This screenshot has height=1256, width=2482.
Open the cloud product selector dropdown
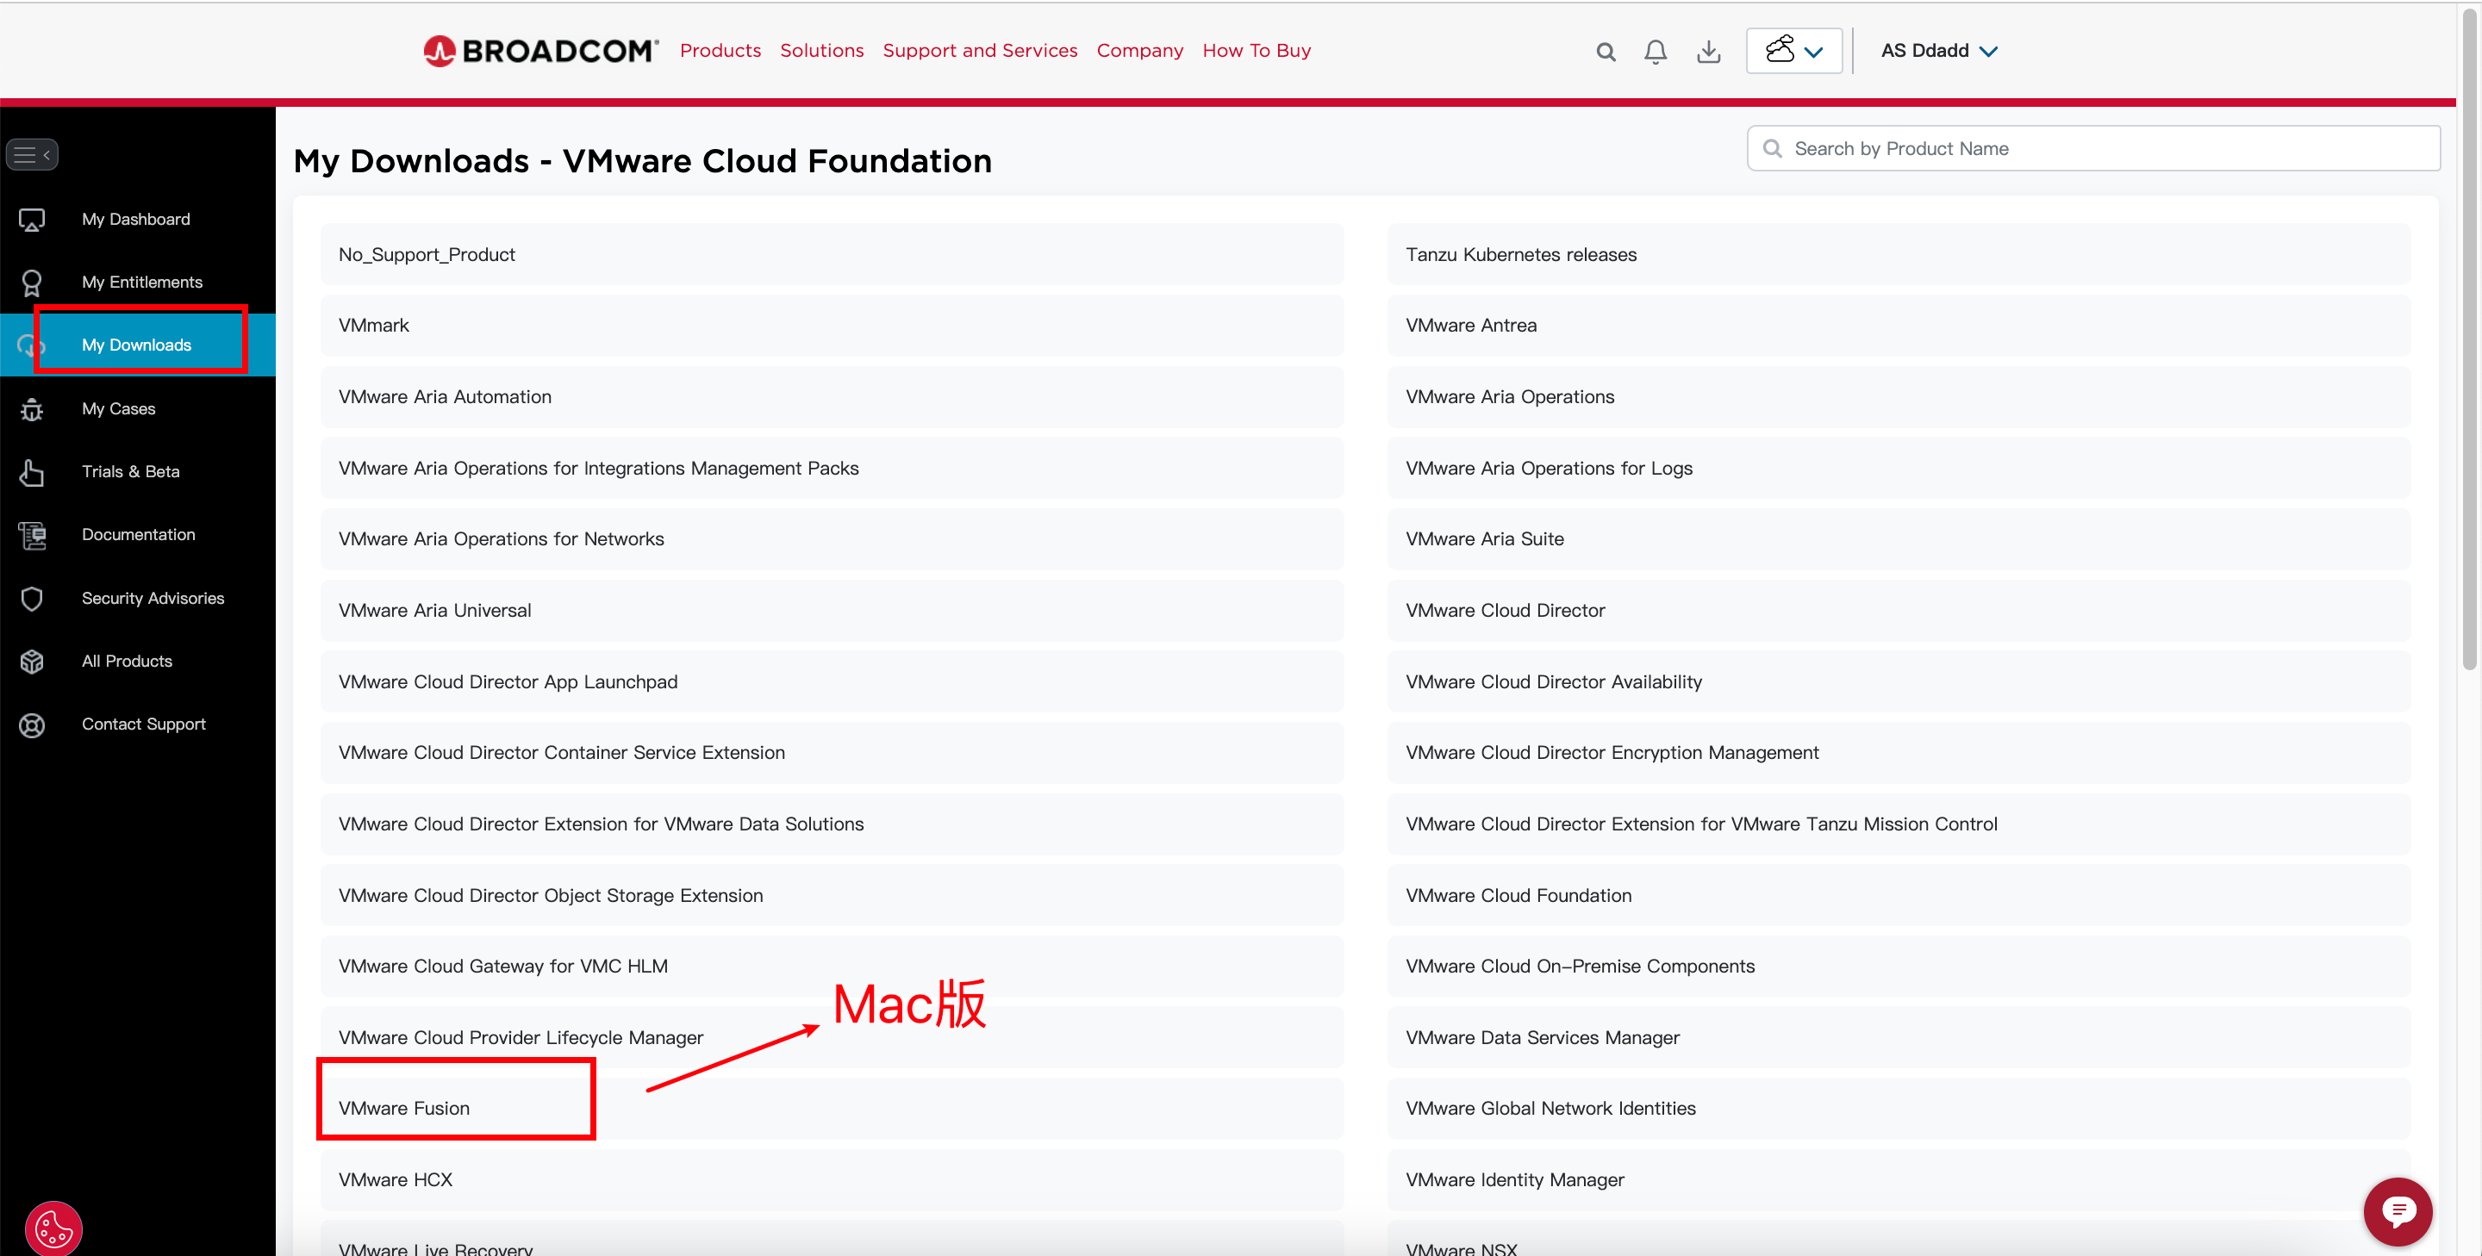(x=1794, y=50)
